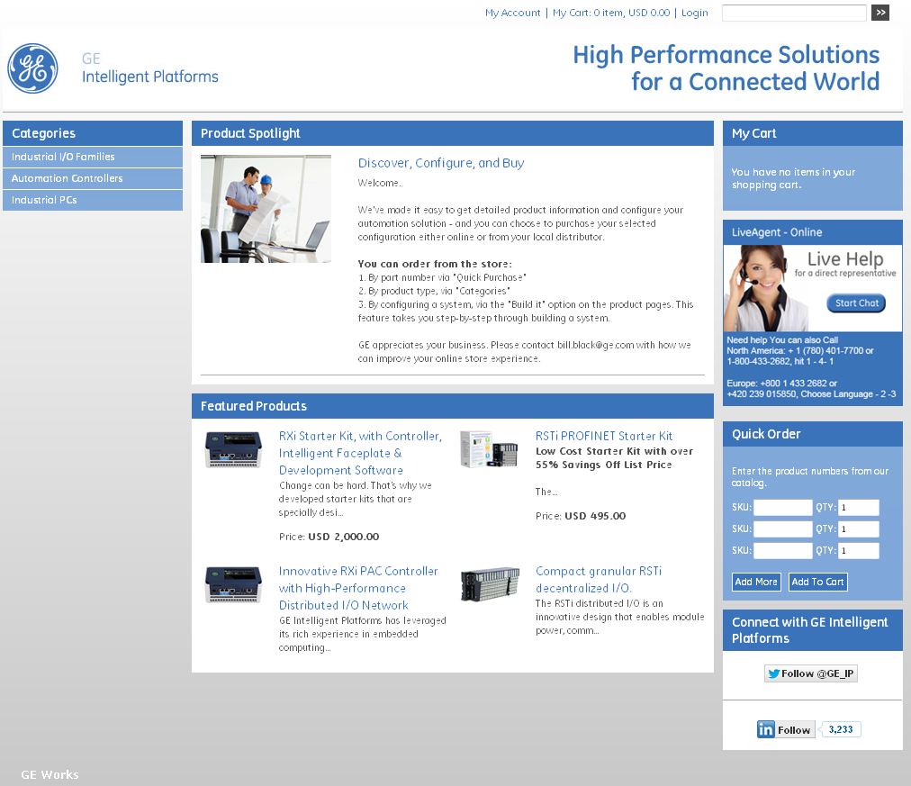Image resolution: width=911 pixels, height=786 pixels.
Task: Open Compact granular RSTi decentralized I/O link
Action: [x=599, y=579]
